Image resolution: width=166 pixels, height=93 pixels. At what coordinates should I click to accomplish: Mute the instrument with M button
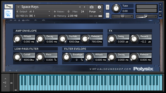[107, 15]
